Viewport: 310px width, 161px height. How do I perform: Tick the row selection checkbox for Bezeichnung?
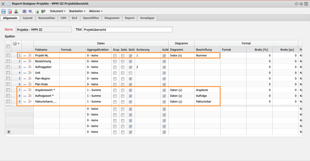pyautogui.click(x=8, y=61)
